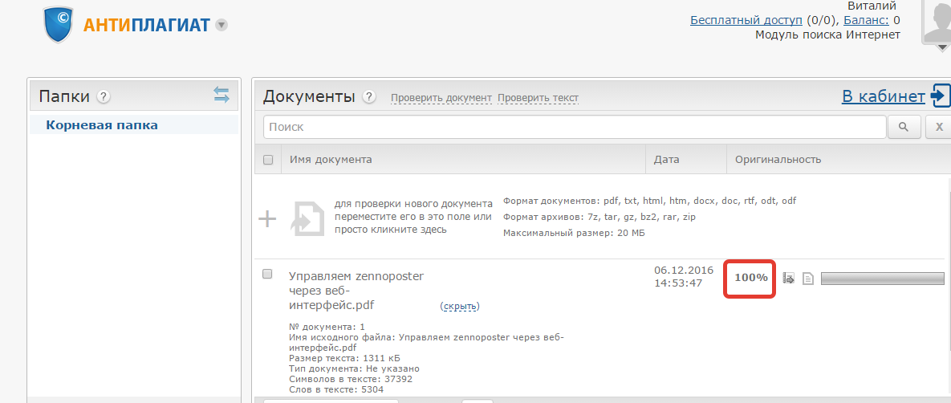Clear search with the X button
This screenshot has height=403, width=951.
tap(937, 127)
